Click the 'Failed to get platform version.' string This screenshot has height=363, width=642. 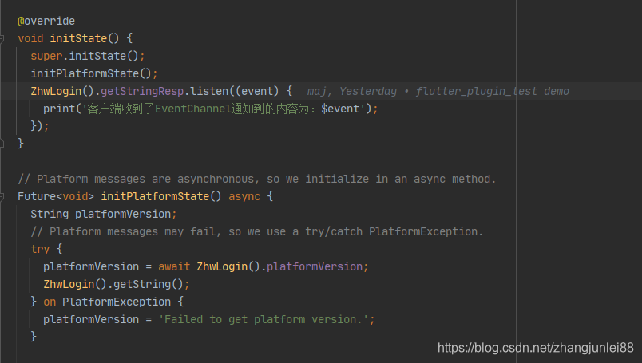coord(264,320)
